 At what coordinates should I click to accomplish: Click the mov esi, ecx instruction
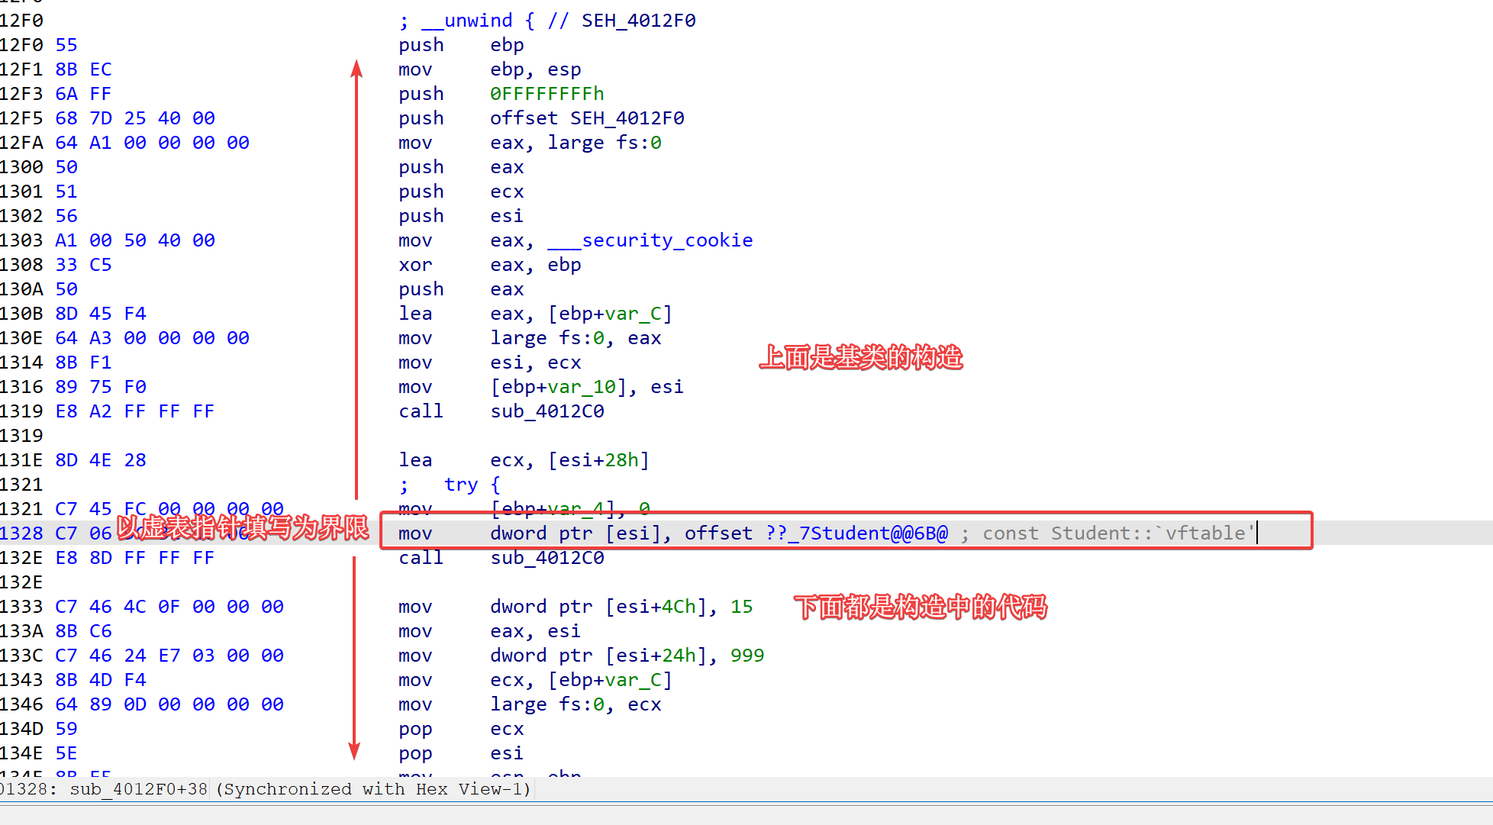click(x=489, y=363)
